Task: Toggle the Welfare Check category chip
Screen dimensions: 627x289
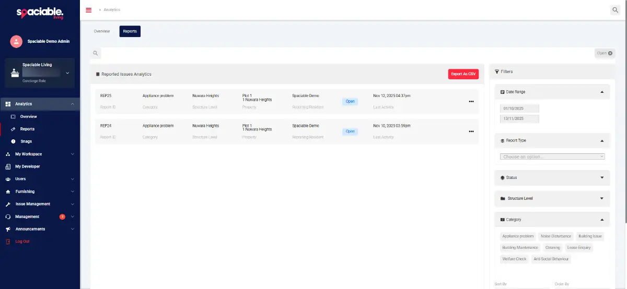Action: click(515, 259)
